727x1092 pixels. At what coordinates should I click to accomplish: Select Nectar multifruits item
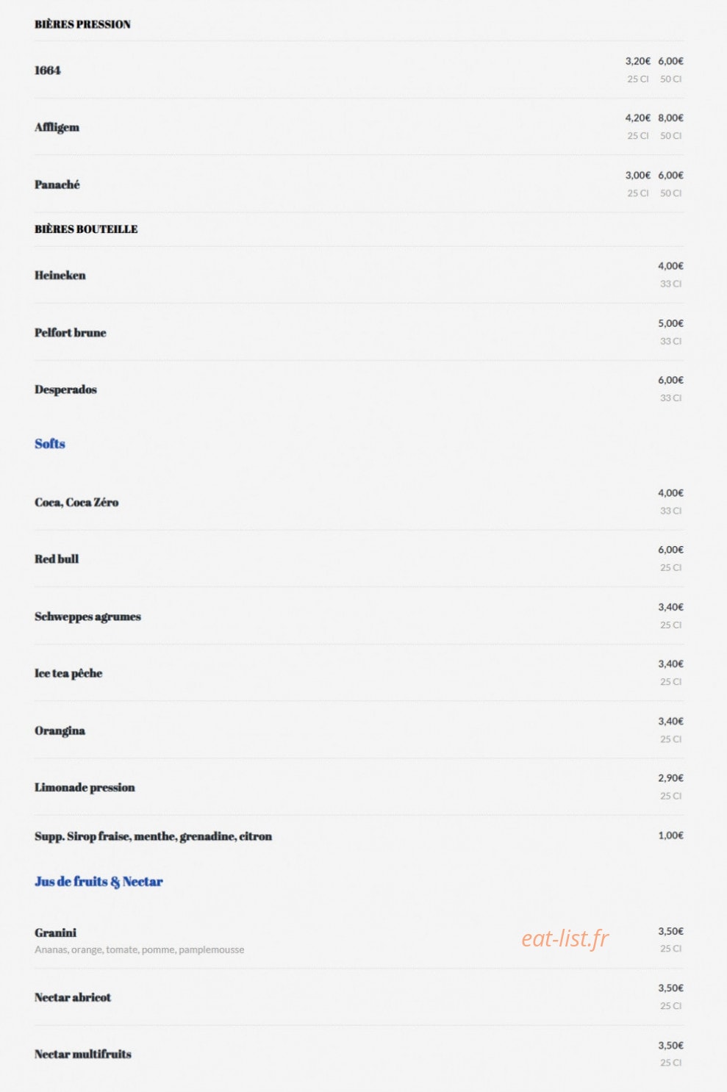[83, 1055]
